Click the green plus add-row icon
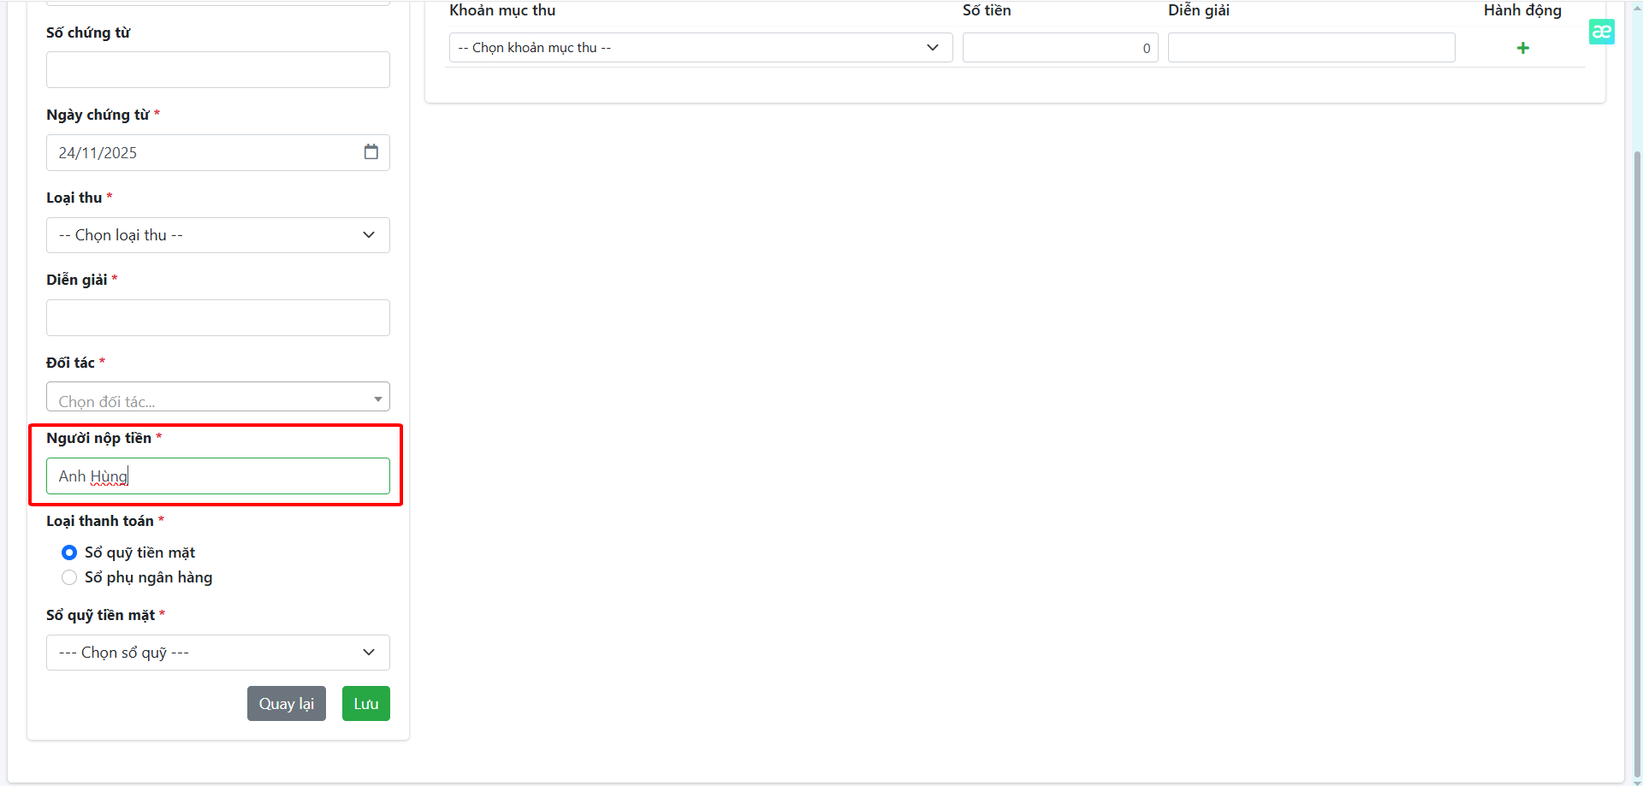This screenshot has height=786, width=1643. (x=1522, y=48)
